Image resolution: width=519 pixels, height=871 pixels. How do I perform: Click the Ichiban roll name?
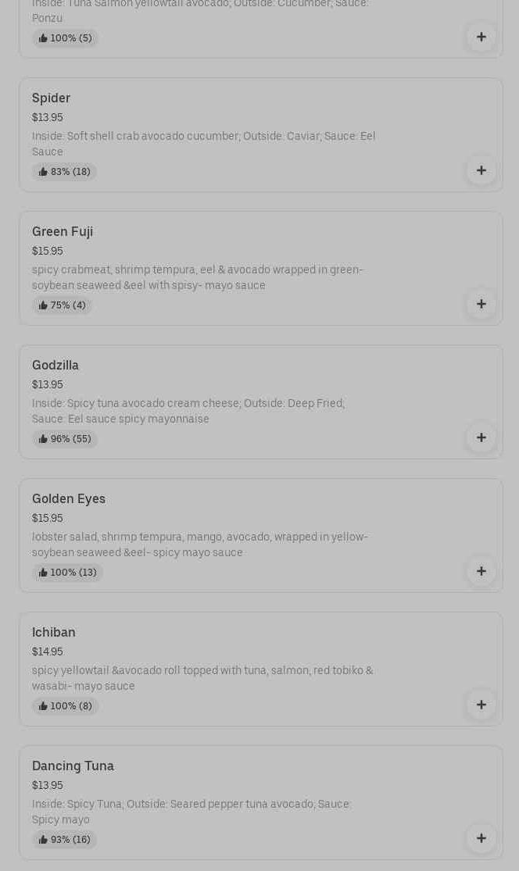[x=54, y=633]
